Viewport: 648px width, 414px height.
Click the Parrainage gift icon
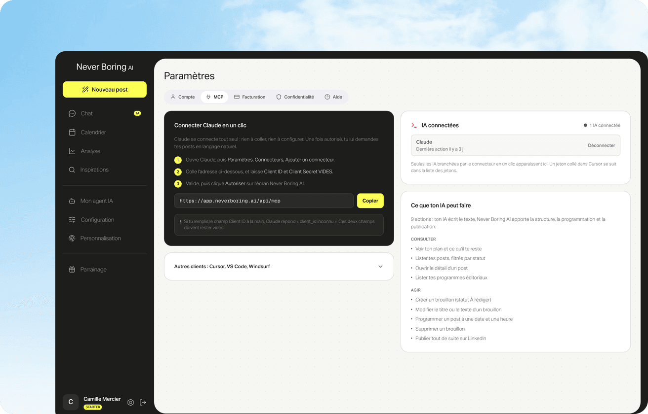point(72,270)
